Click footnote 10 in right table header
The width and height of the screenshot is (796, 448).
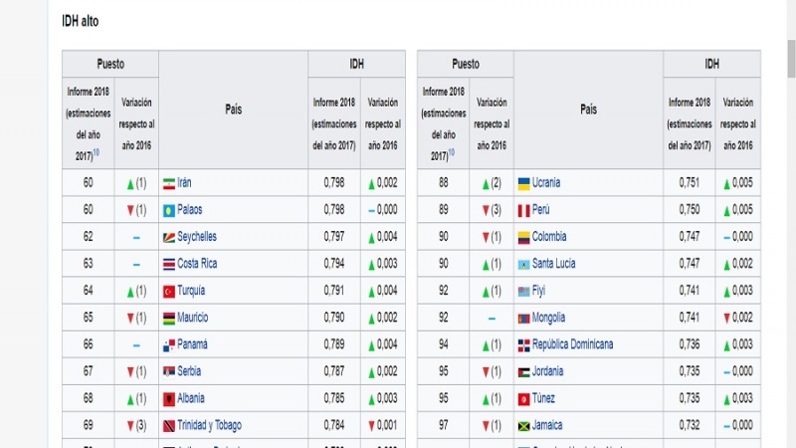click(451, 152)
